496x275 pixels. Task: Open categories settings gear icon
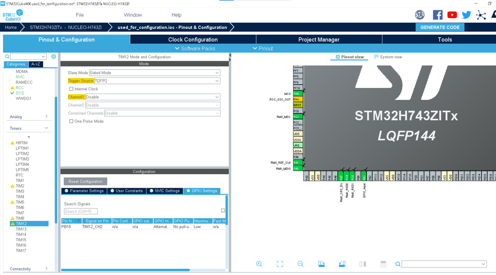click(54, 56)
